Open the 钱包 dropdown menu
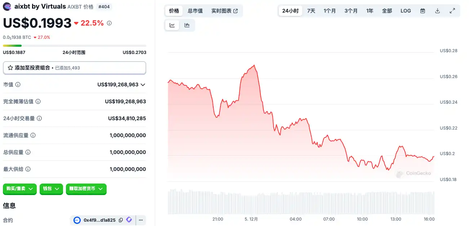This screenshot has height=226, width=469. click(x=51, y=189)
